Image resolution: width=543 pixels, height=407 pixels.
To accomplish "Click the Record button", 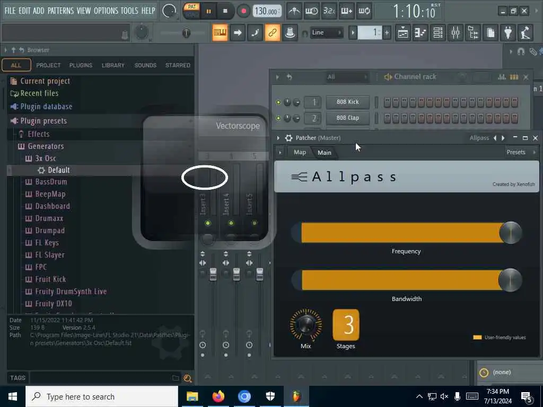I will tap(243, 11).
